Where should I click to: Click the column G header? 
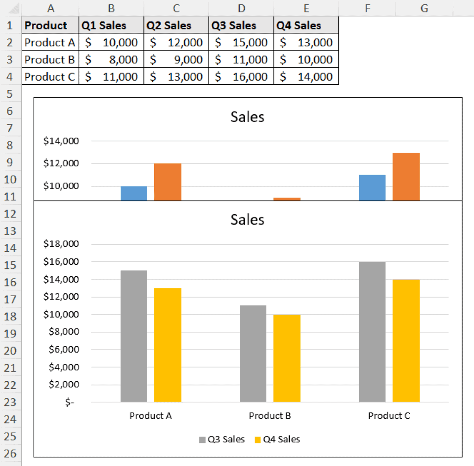(x=424, y=8)
